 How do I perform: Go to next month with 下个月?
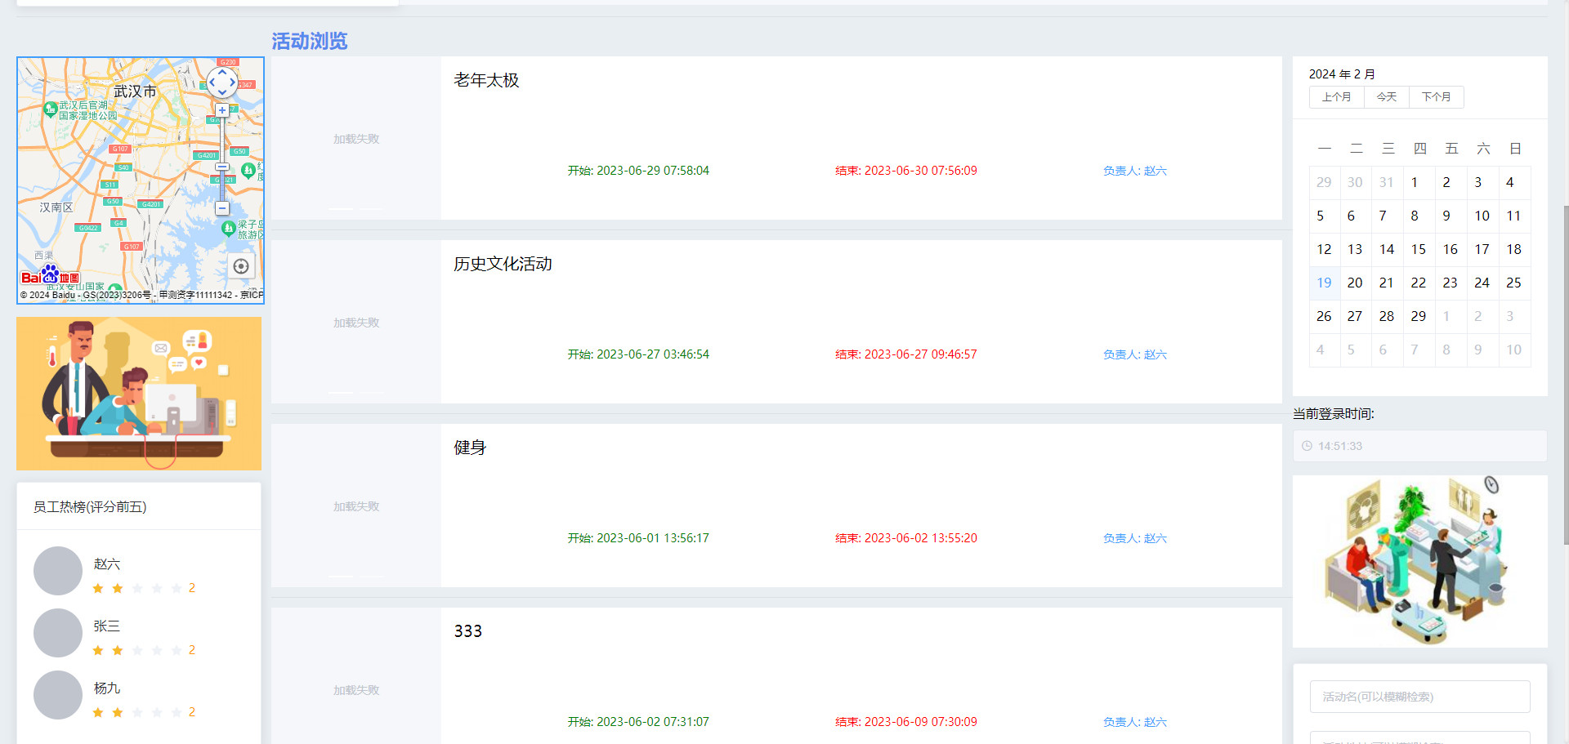1436,97
